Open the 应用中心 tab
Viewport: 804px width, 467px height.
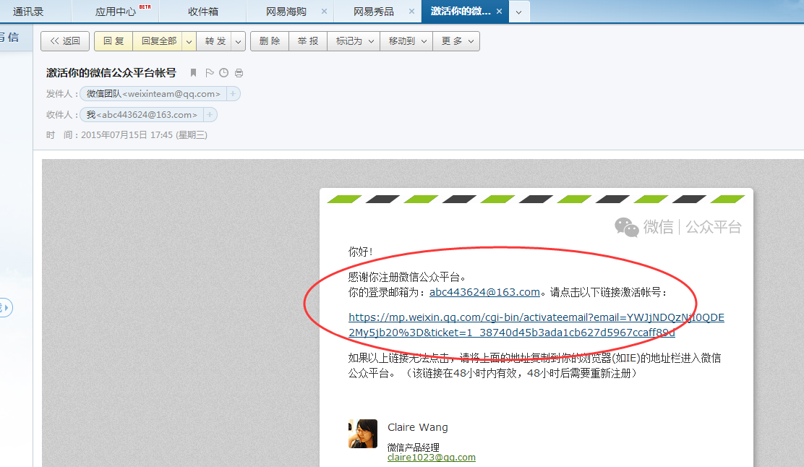point(116,12)
